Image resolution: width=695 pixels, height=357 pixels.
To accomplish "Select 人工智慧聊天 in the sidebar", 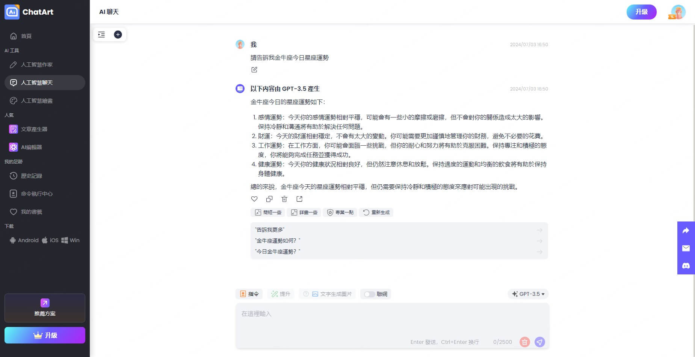I will tap(45, 83).
